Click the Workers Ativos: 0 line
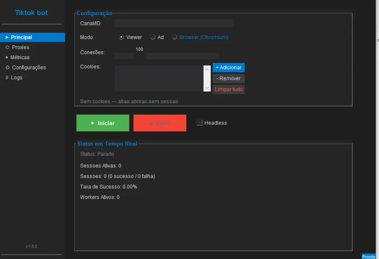The image size is (379, 259). (100, 197)
